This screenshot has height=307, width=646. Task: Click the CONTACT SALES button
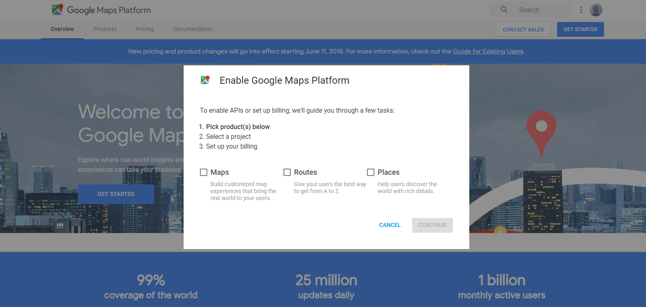click(x=523, y=29)
